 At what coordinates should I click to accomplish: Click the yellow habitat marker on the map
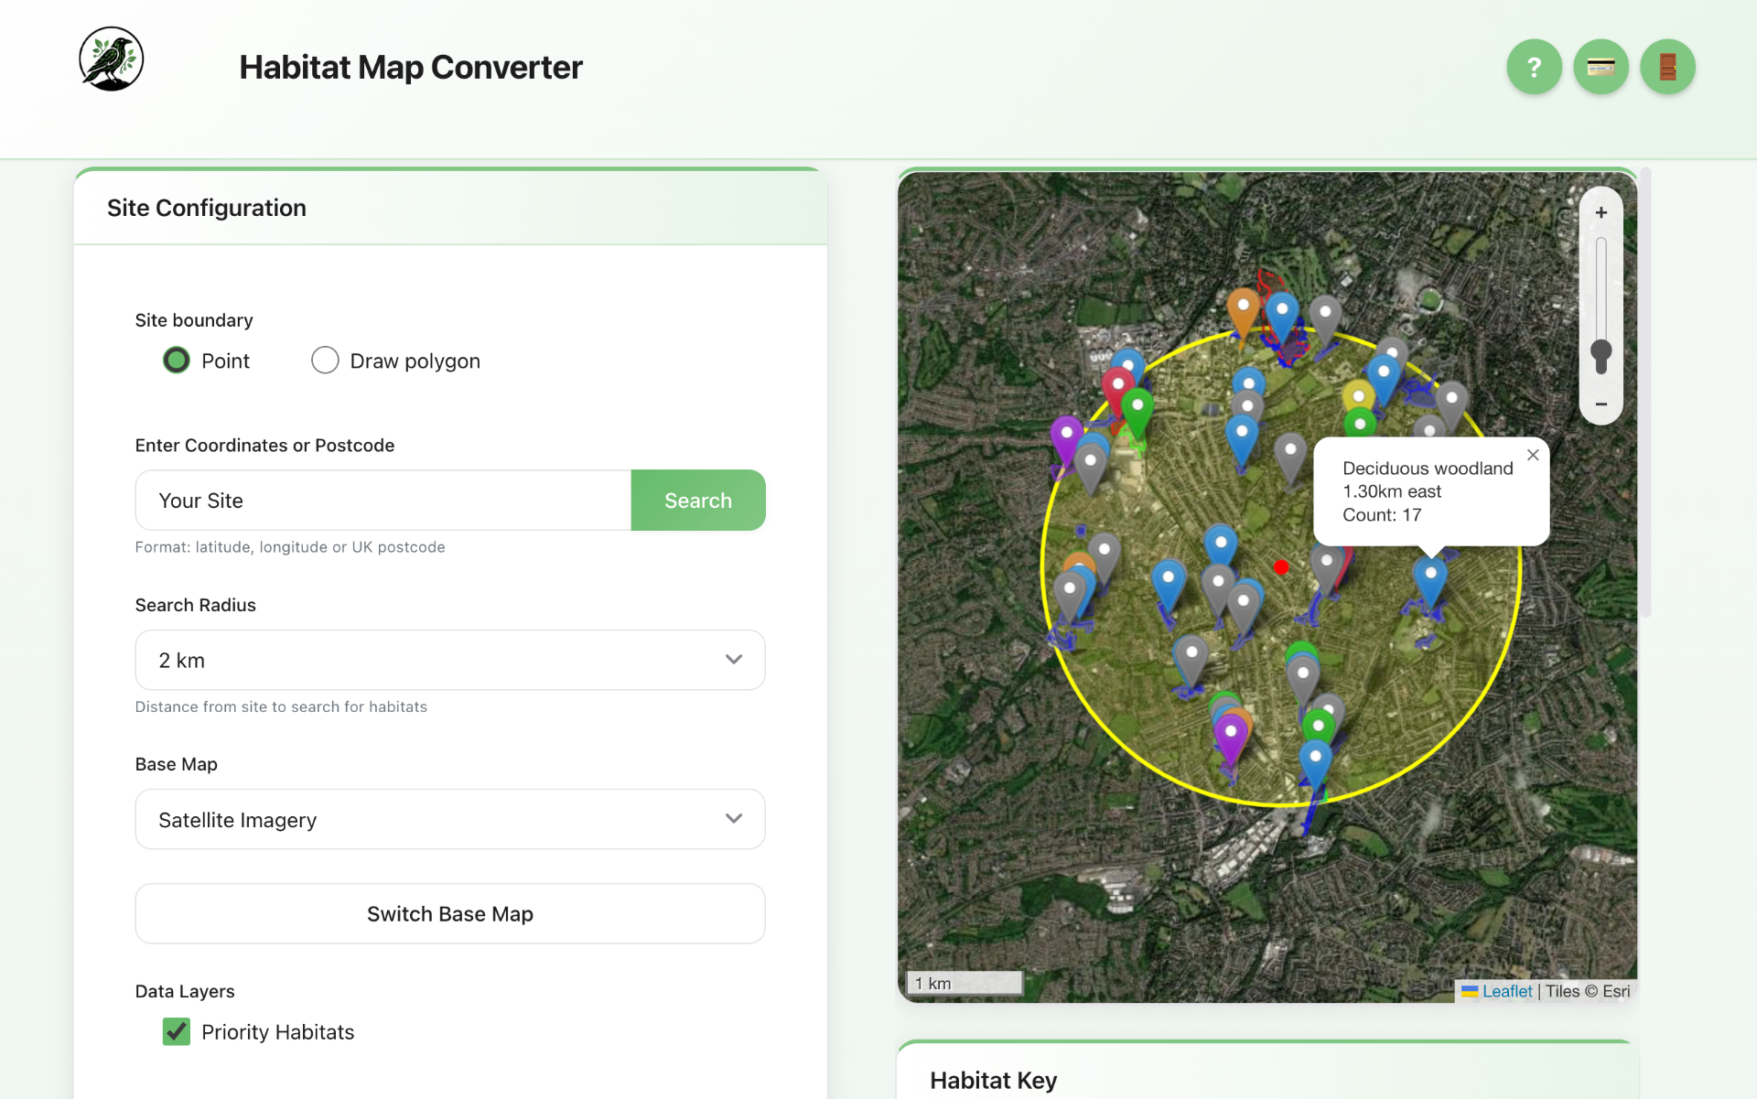[x=1358, y=395]
